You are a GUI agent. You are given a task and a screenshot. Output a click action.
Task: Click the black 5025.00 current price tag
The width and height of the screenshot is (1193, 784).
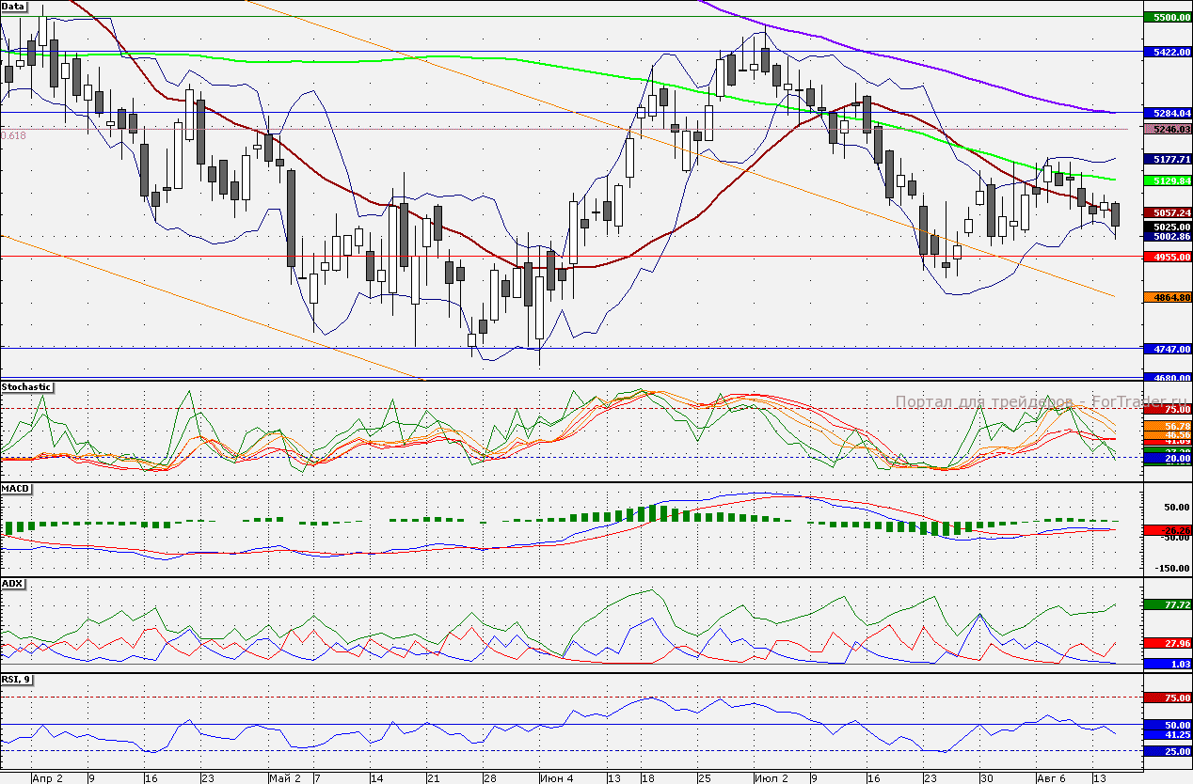[x=1167, y=227]
